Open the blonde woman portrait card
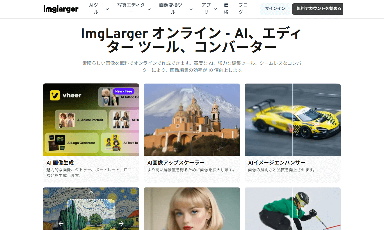 click(192, 208)
